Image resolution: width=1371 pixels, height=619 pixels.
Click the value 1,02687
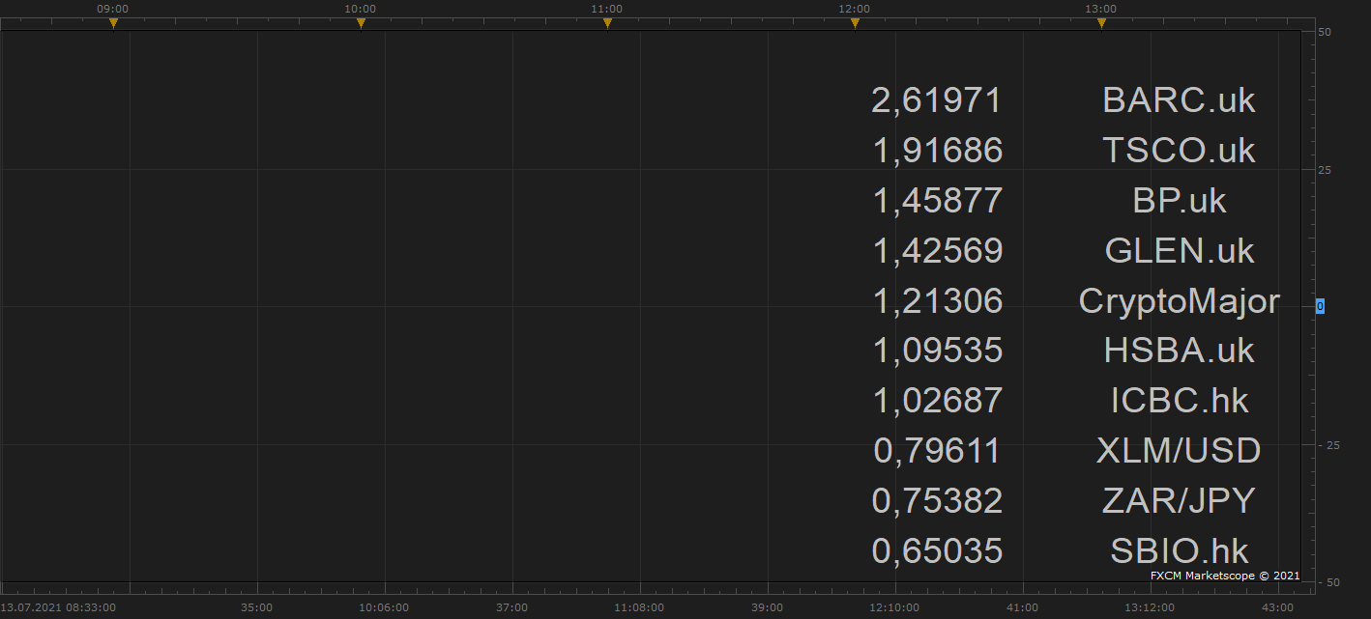click(937, 402)
